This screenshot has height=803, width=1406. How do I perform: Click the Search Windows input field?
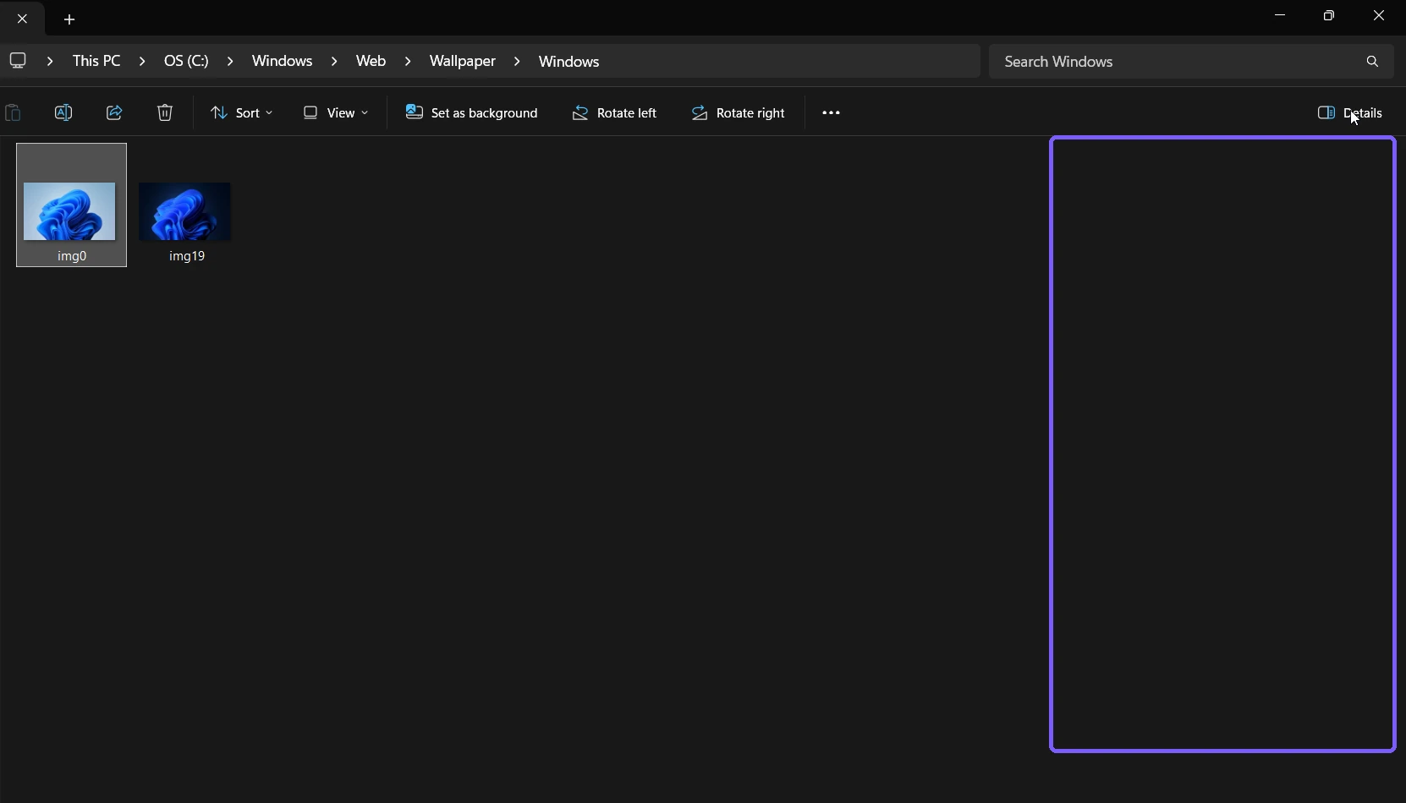tap(1191, 62)
